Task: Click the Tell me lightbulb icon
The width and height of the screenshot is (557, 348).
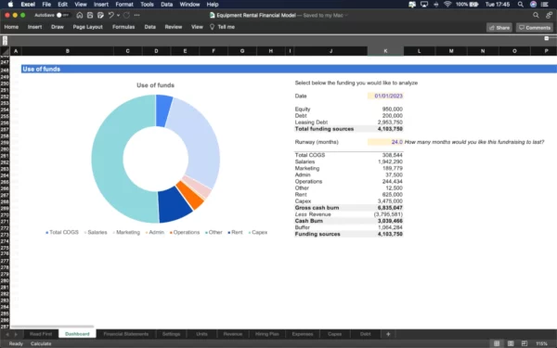Action: 212,27
